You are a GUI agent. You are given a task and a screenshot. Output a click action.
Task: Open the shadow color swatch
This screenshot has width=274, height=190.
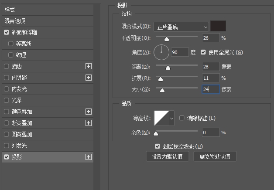tap(218, 26)
